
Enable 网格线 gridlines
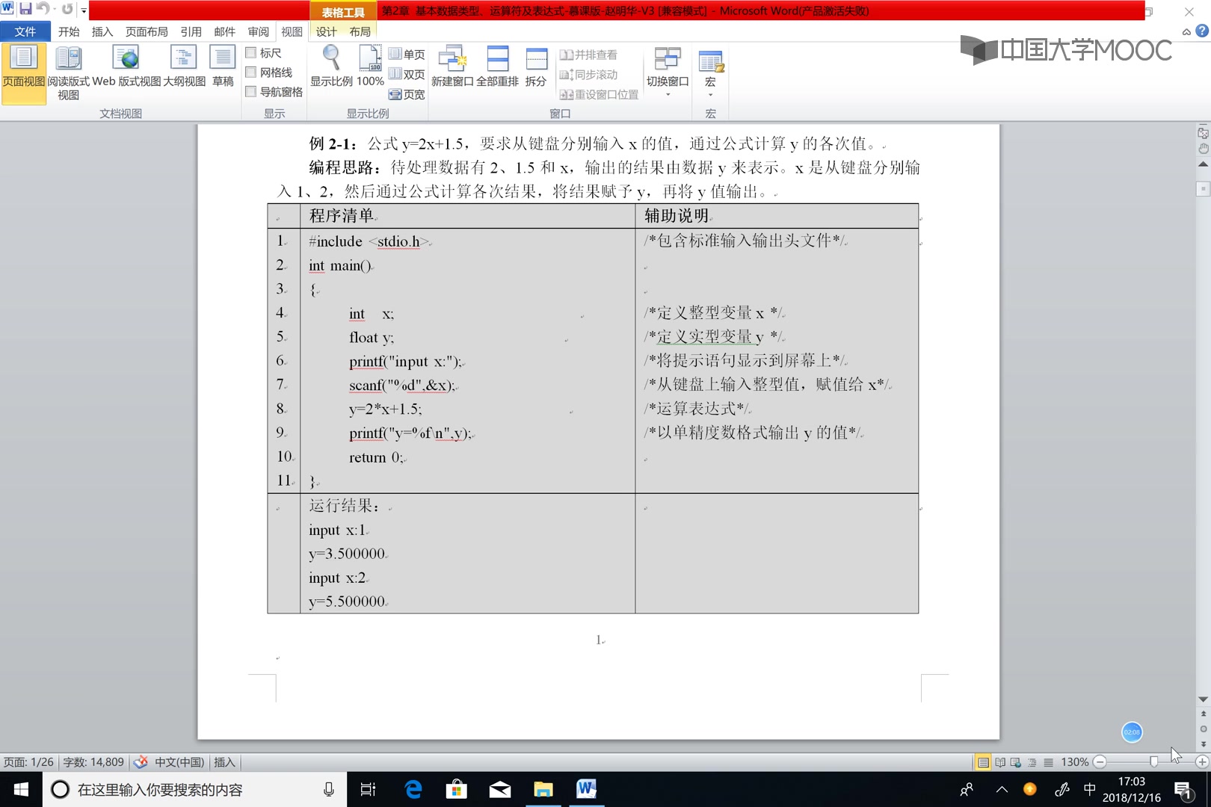251,72
